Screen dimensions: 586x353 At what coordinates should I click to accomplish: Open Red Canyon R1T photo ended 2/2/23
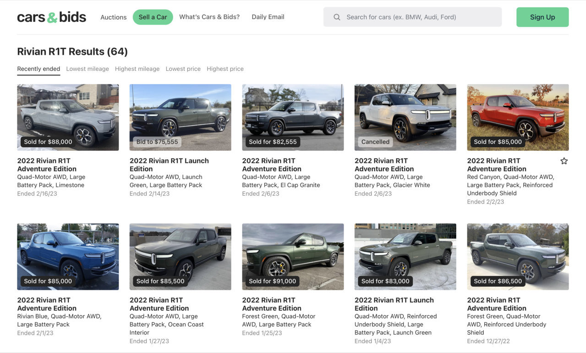518,117
